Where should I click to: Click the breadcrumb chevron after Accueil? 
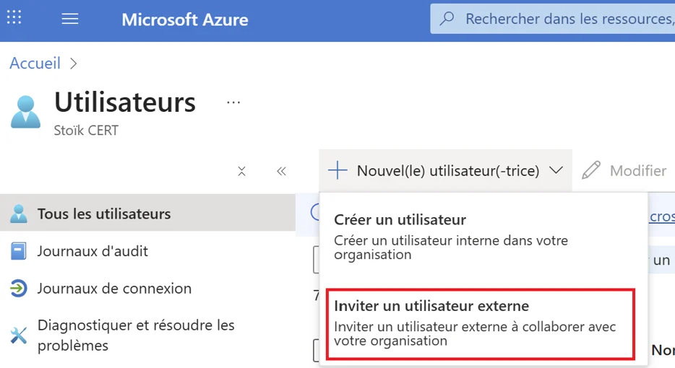click(x=73, y=63)
